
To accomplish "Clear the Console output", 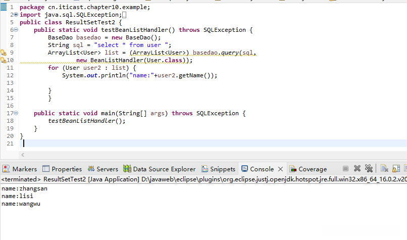I will 384,169.
